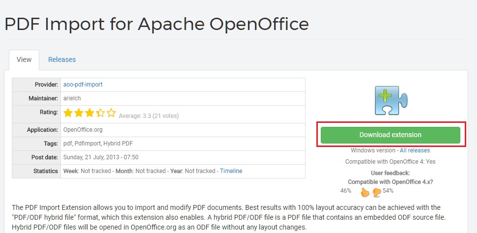Rate with the third star
Image resolution: width=477 pixels, height=233 pixels.
tap(89, 113)
